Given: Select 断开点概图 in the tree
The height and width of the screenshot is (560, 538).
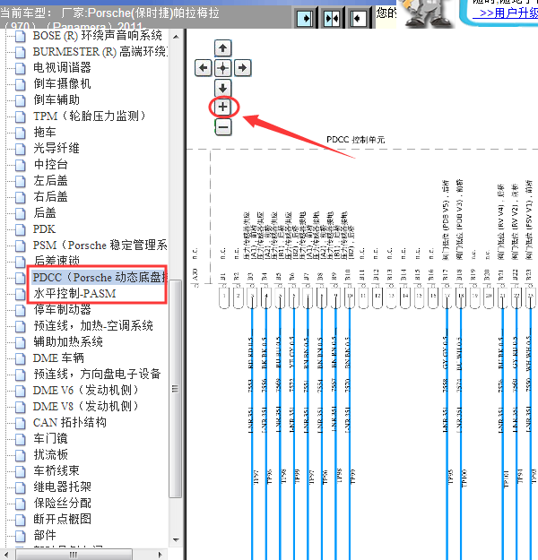Looking at the screenshot, I should [62, 519].
